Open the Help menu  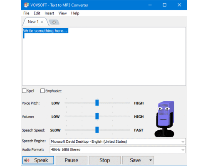point(75,13)
